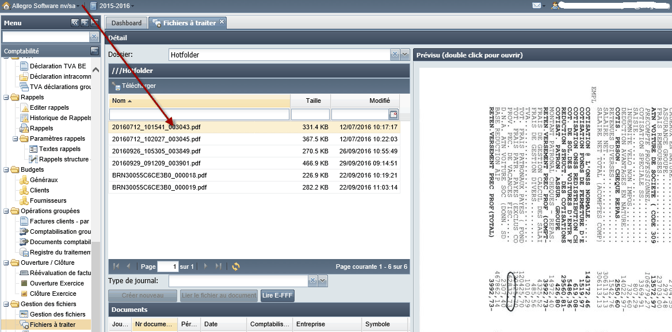Click the PDF preview thumbnail
The image size is (672, 332).
pyautogui.click(x=545, y=199)
